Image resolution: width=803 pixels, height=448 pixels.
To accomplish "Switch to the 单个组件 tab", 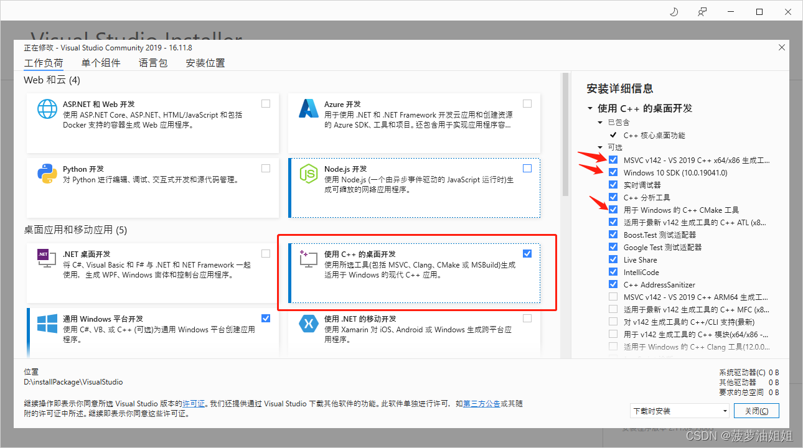I will (x=101, y=62).
